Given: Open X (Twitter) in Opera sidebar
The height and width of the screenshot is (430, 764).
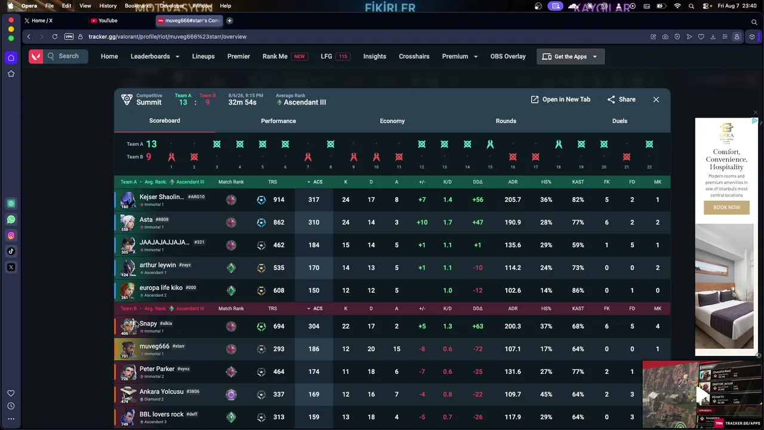Looking at the screenshot, I should point(11,267).
